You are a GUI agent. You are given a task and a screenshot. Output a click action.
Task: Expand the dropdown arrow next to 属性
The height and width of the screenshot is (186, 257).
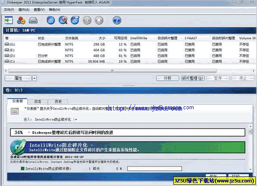coord(34,78)
